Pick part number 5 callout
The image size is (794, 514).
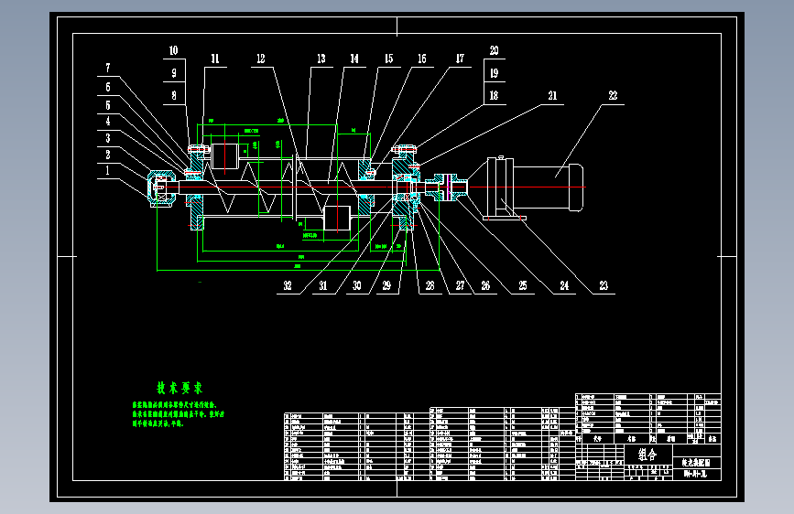point(108,105)
